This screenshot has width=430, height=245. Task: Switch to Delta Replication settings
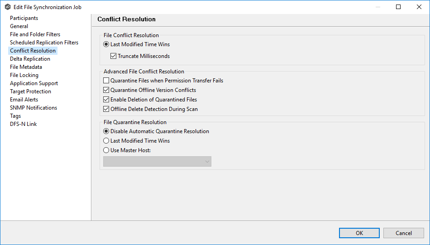coord(30,59)
